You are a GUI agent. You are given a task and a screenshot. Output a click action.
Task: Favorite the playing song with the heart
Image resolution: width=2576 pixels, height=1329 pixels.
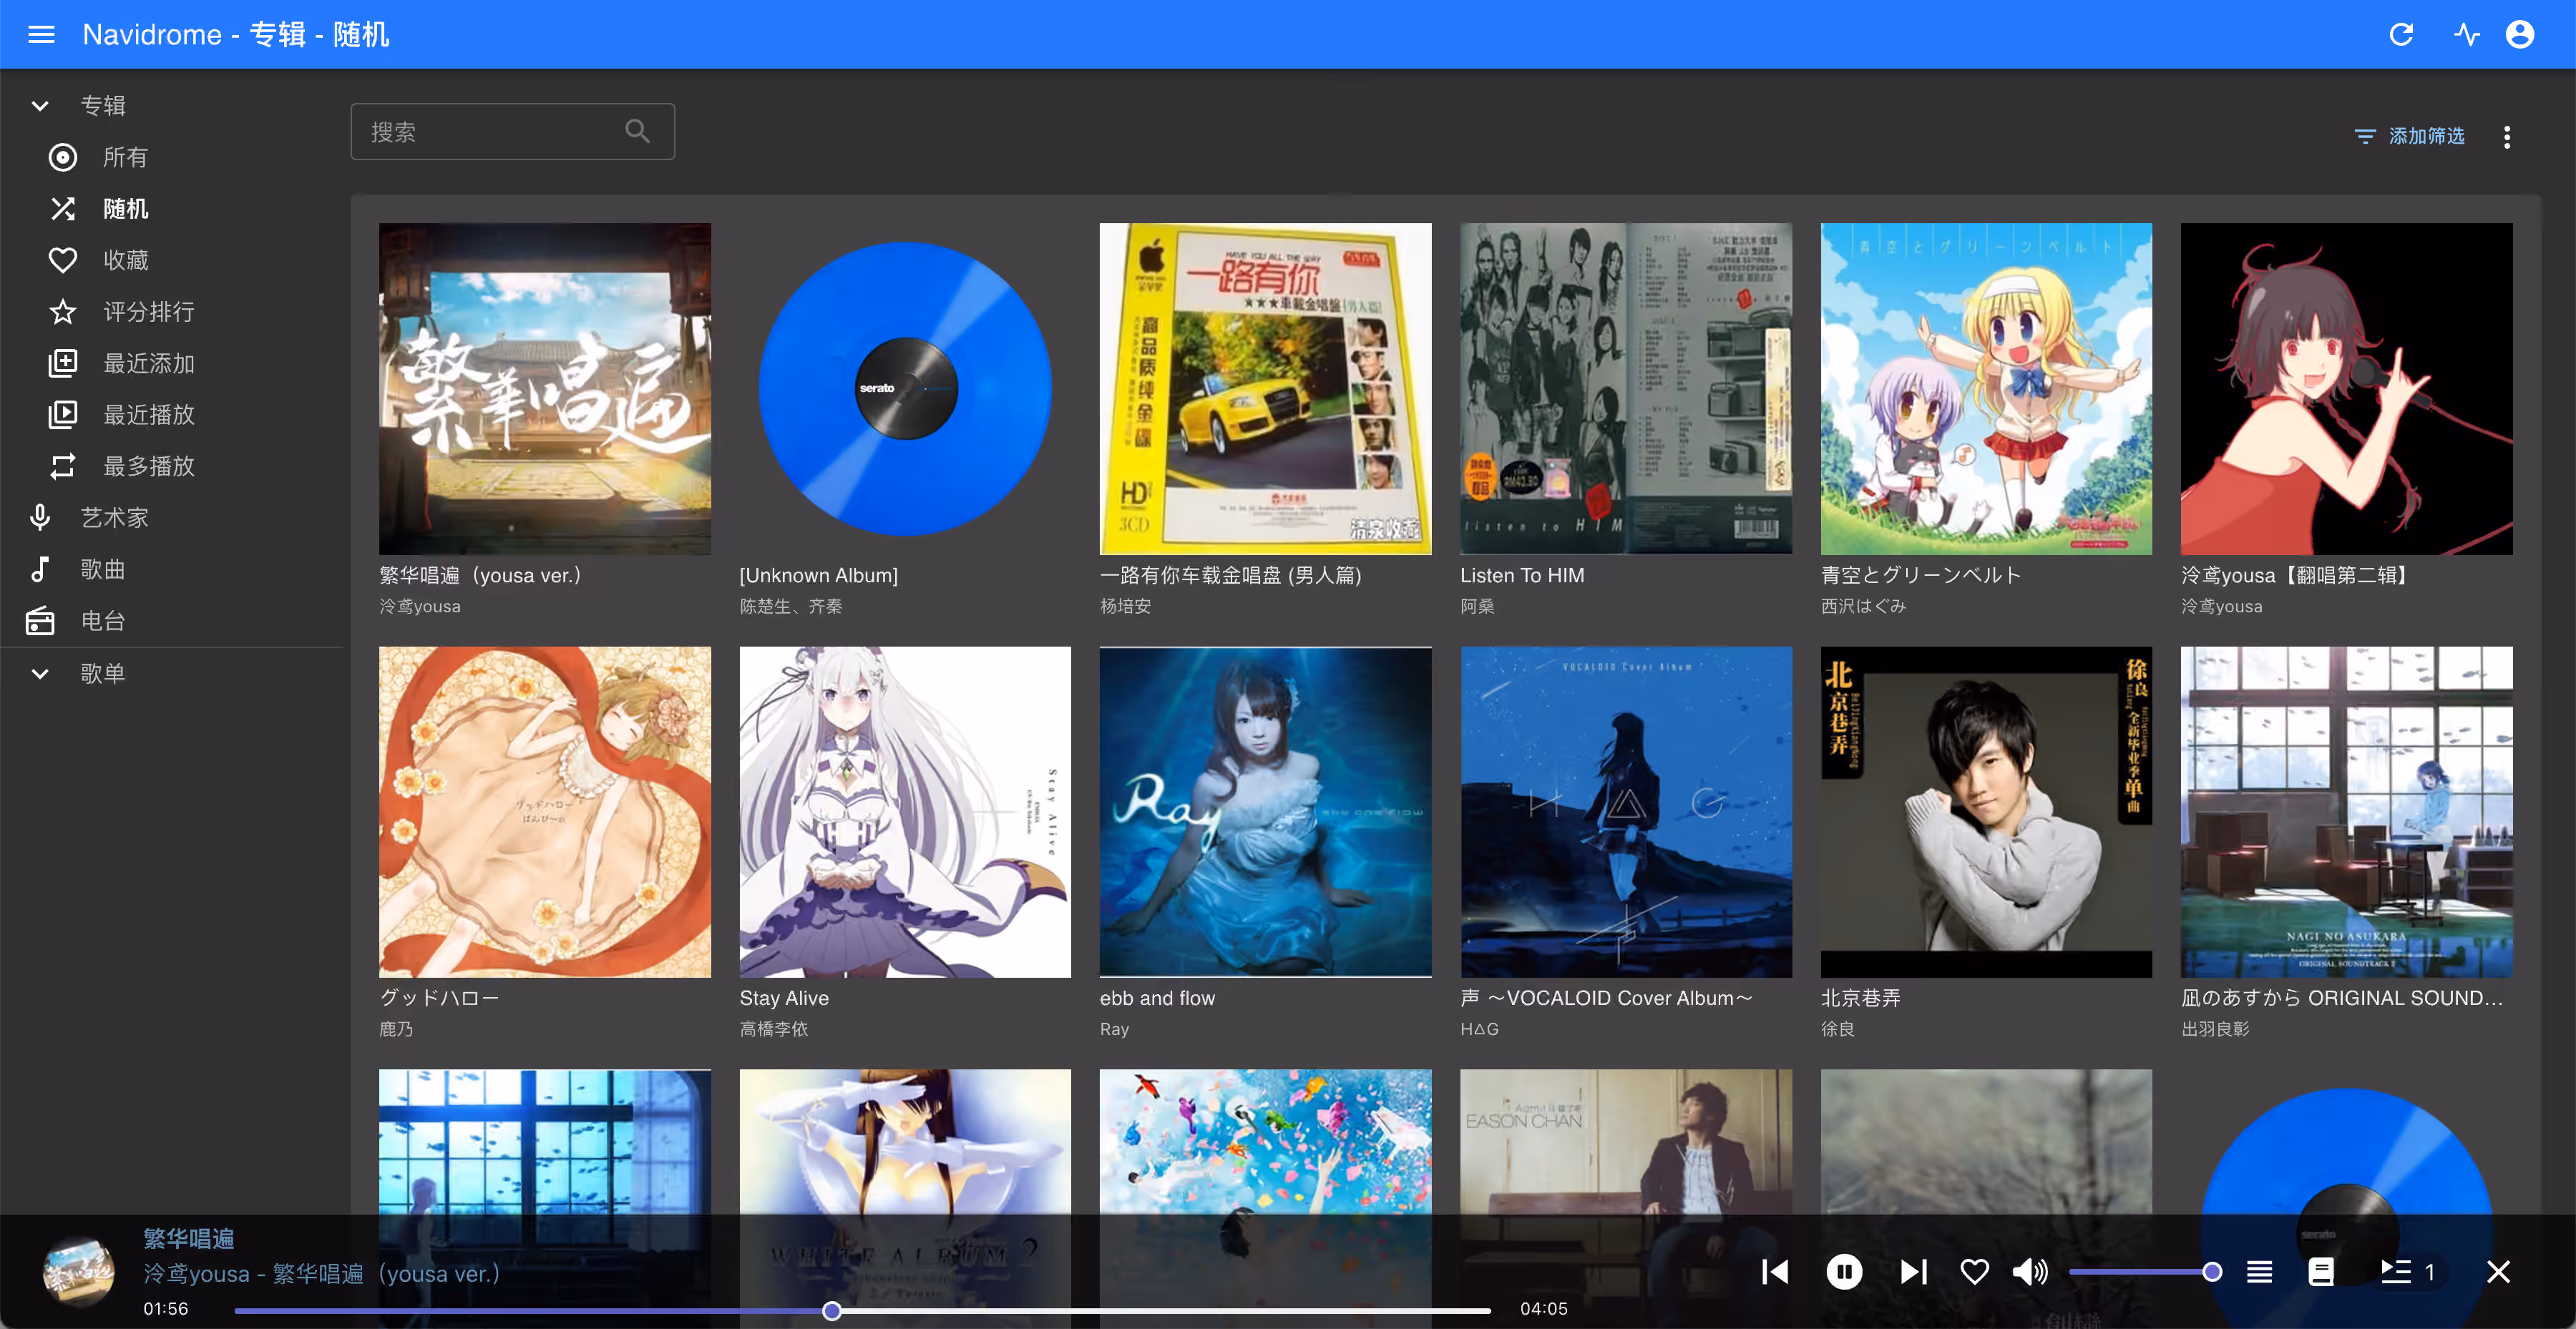pyautogui.click(x=1974, y=1272)
